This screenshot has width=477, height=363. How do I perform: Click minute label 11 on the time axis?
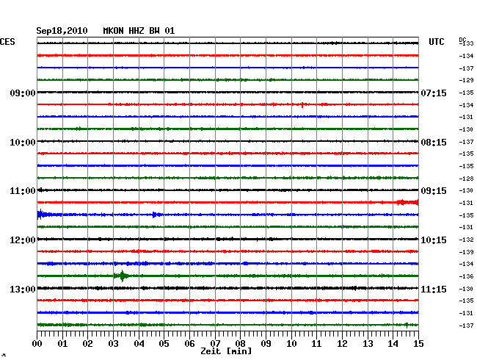click(316, 343)
